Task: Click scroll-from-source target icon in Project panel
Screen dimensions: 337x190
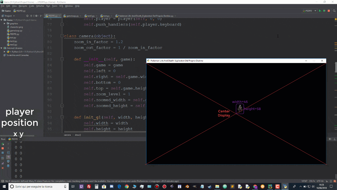Action: (x=27, y=16)
